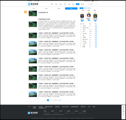Click the QQ bell icon in floating sidebar
The height and width of the screenshot is (120, 126).
tap(123, 114)
